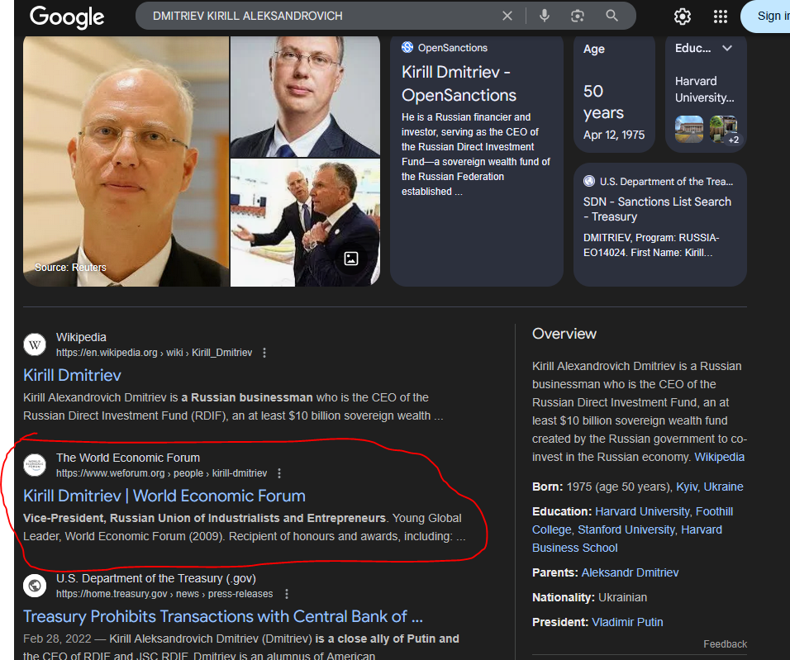This screenshot has width=790, height=660.
Task: Click the Harvard Business School link
Action: 627,539
